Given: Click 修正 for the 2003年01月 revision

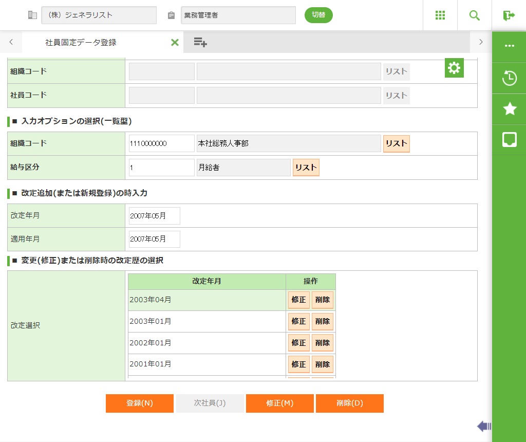Looking at the screenshot, I should click(x=298, y=322).
